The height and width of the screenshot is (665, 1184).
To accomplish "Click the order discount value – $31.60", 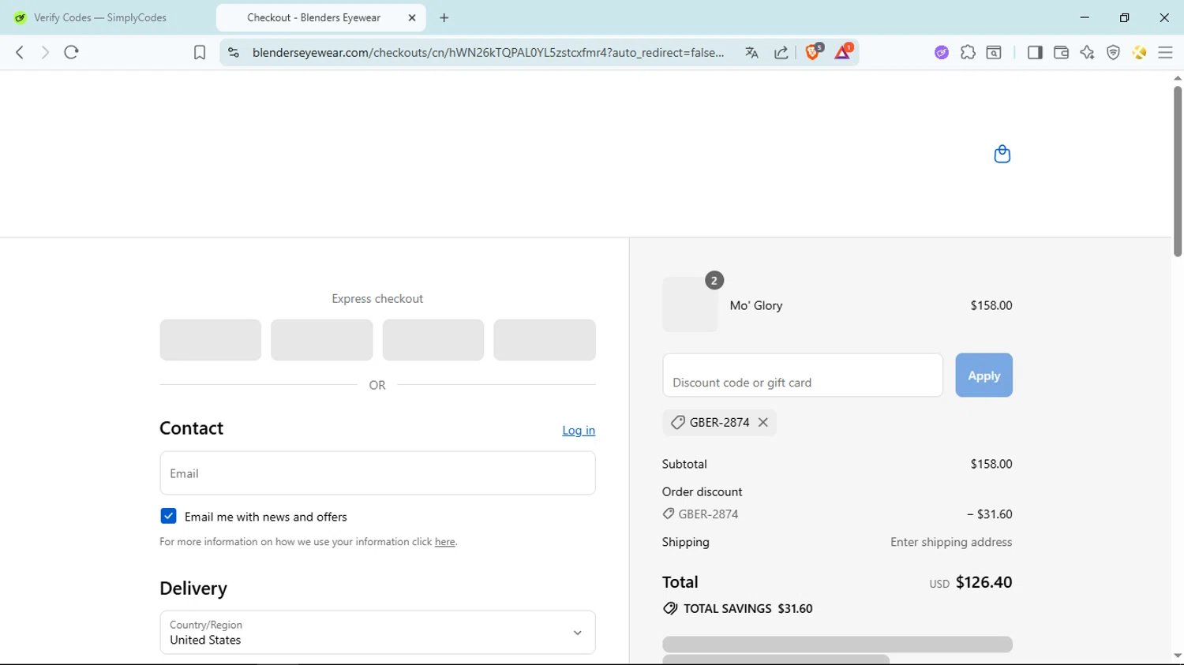I will click(990, 514).
